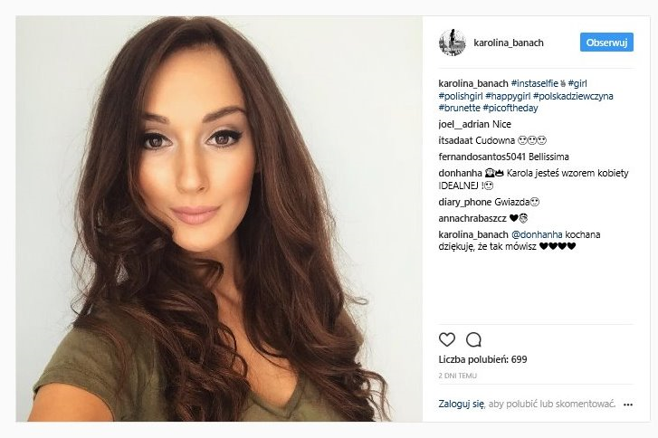Open the @donhanha mention in the reply

click(537, 234)
